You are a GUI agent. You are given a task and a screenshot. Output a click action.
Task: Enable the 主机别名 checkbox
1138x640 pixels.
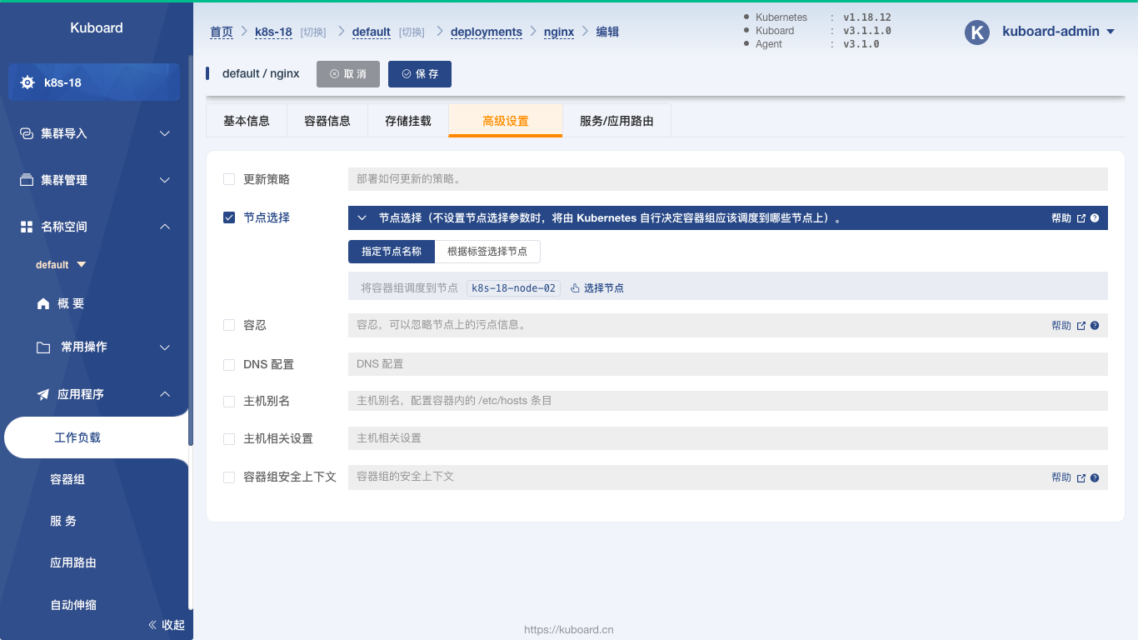tap(229, 402)
